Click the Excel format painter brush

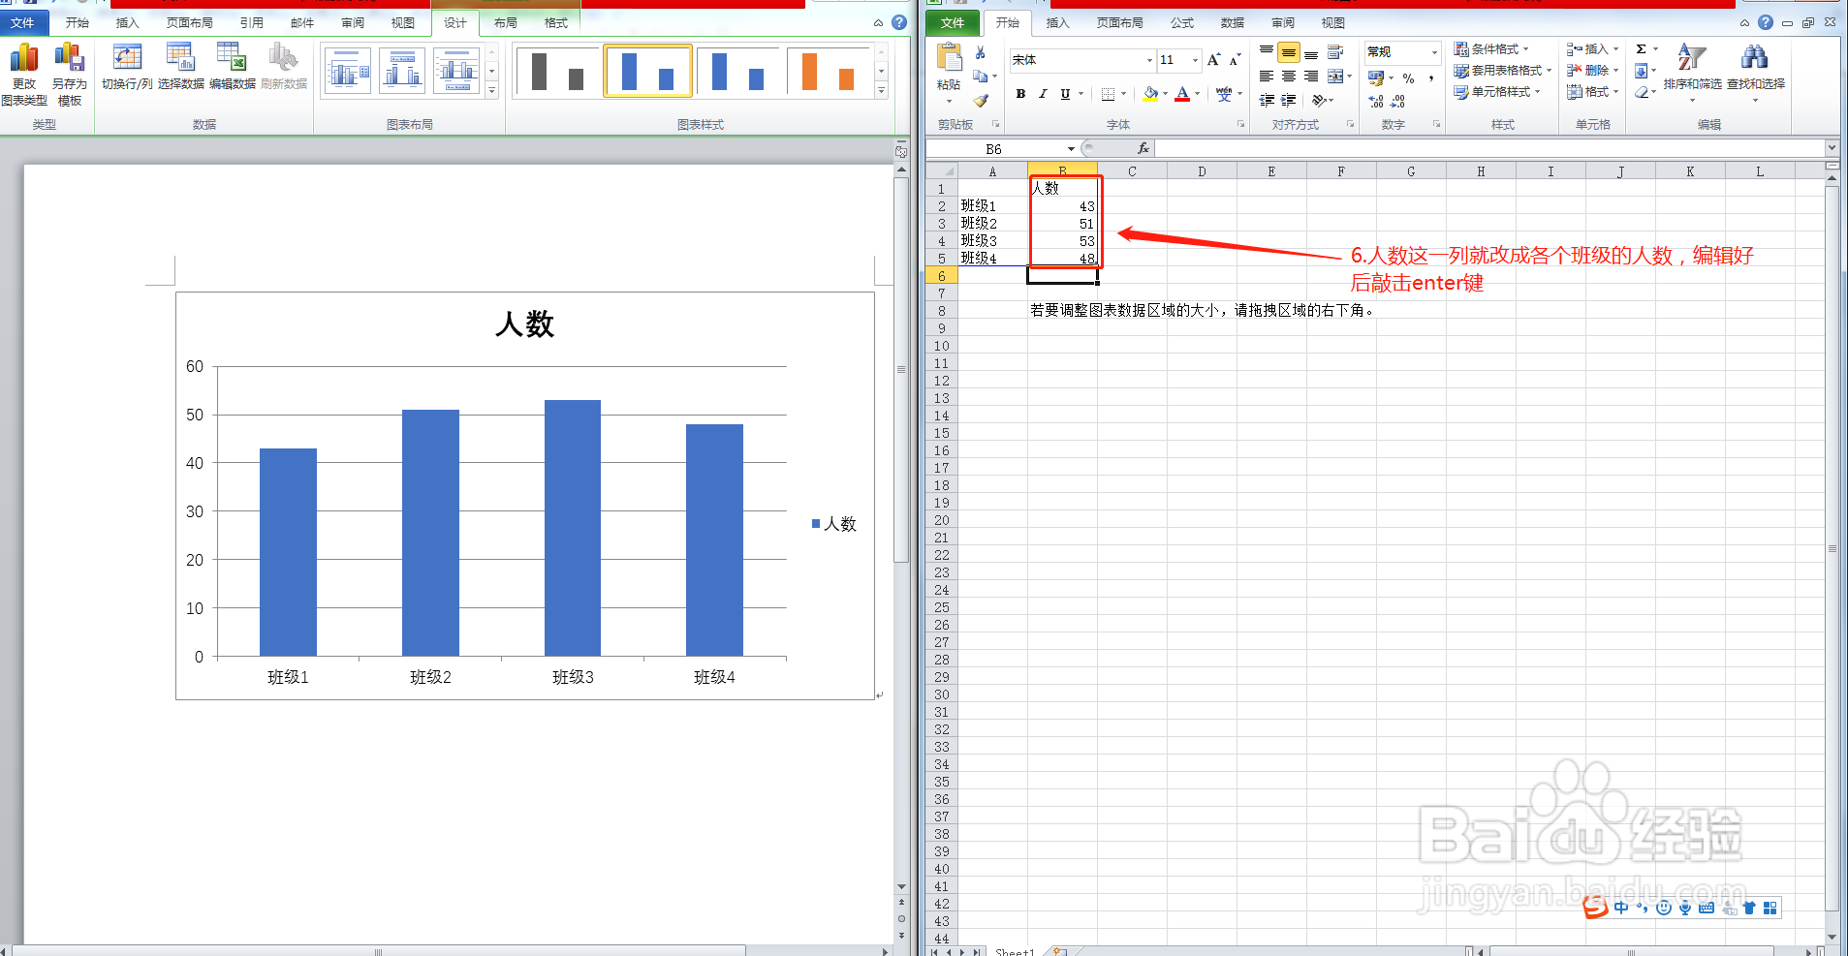tap(981, 100)
